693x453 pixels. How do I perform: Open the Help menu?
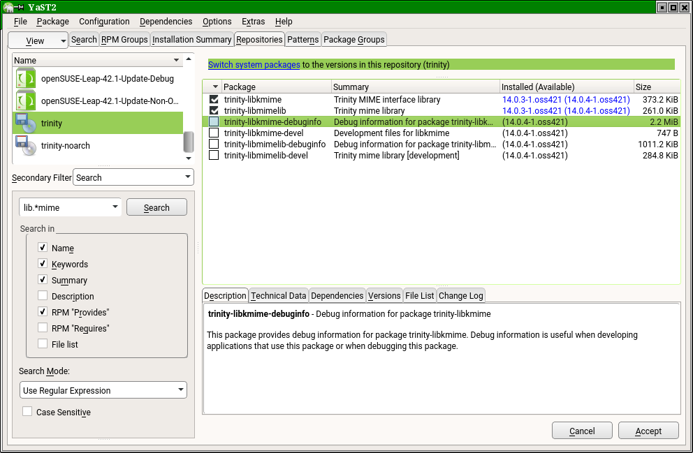284,21
